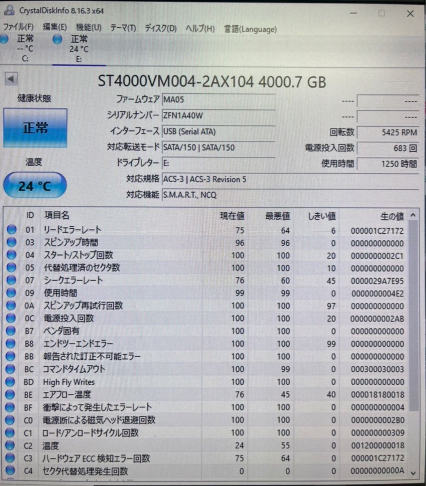This screenshot has width=426, height=486.
Task: Click status icon for 09 使用時間
Action: [x=11, y=293]
